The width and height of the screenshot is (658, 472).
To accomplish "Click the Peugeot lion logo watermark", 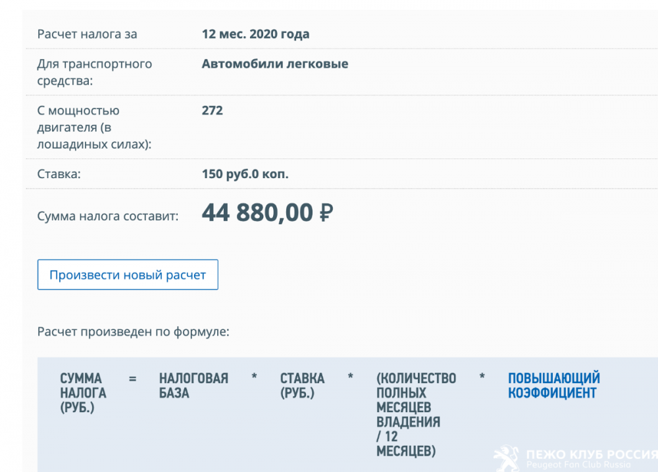I will pyautogui.click(x=507, y=459).
